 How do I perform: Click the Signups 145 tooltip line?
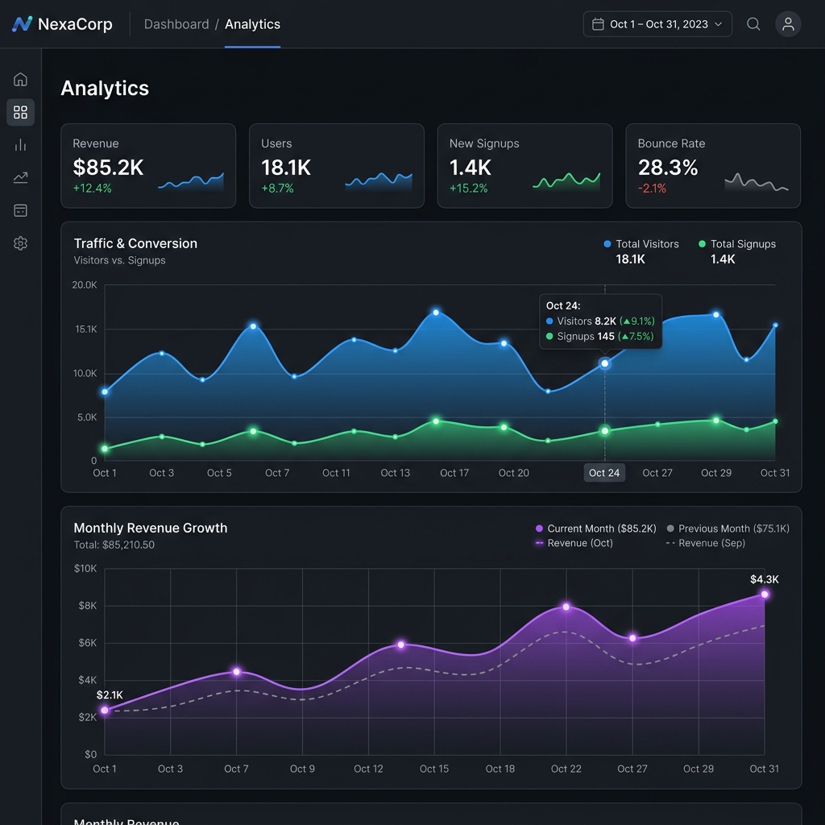click(599, 336)
